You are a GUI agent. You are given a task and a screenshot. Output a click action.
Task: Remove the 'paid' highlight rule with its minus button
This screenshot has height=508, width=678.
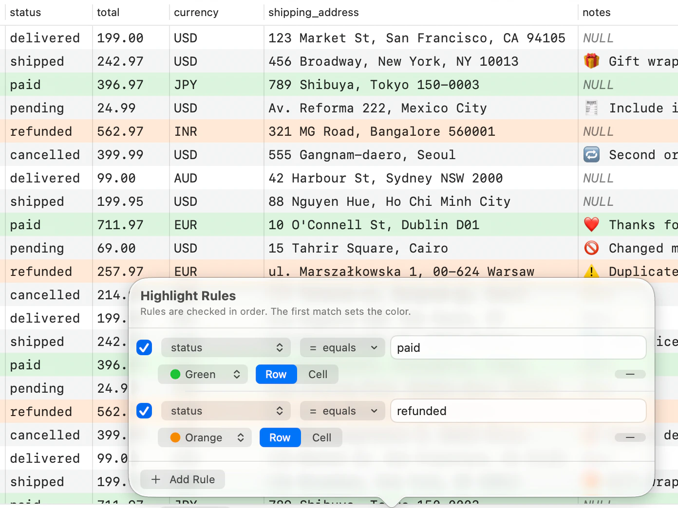(630, 374)
